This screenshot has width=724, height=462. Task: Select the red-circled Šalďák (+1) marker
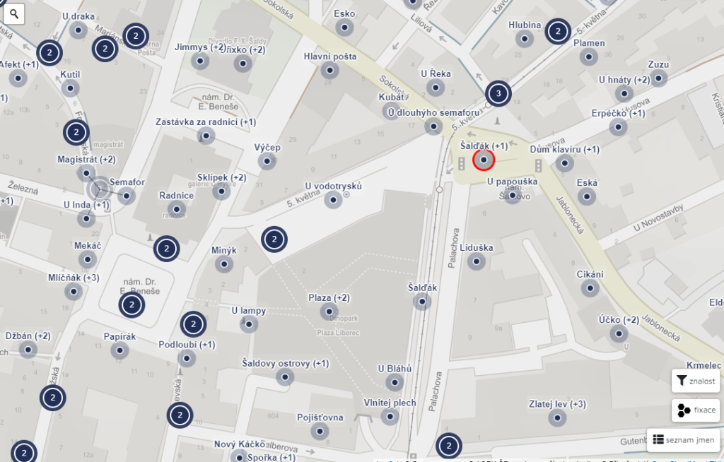(x=484, y=160)
